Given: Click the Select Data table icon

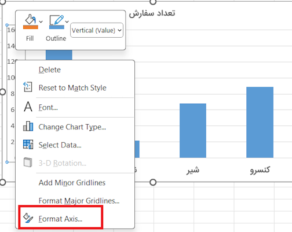Looking at the screenshot, I should (28, 144).
